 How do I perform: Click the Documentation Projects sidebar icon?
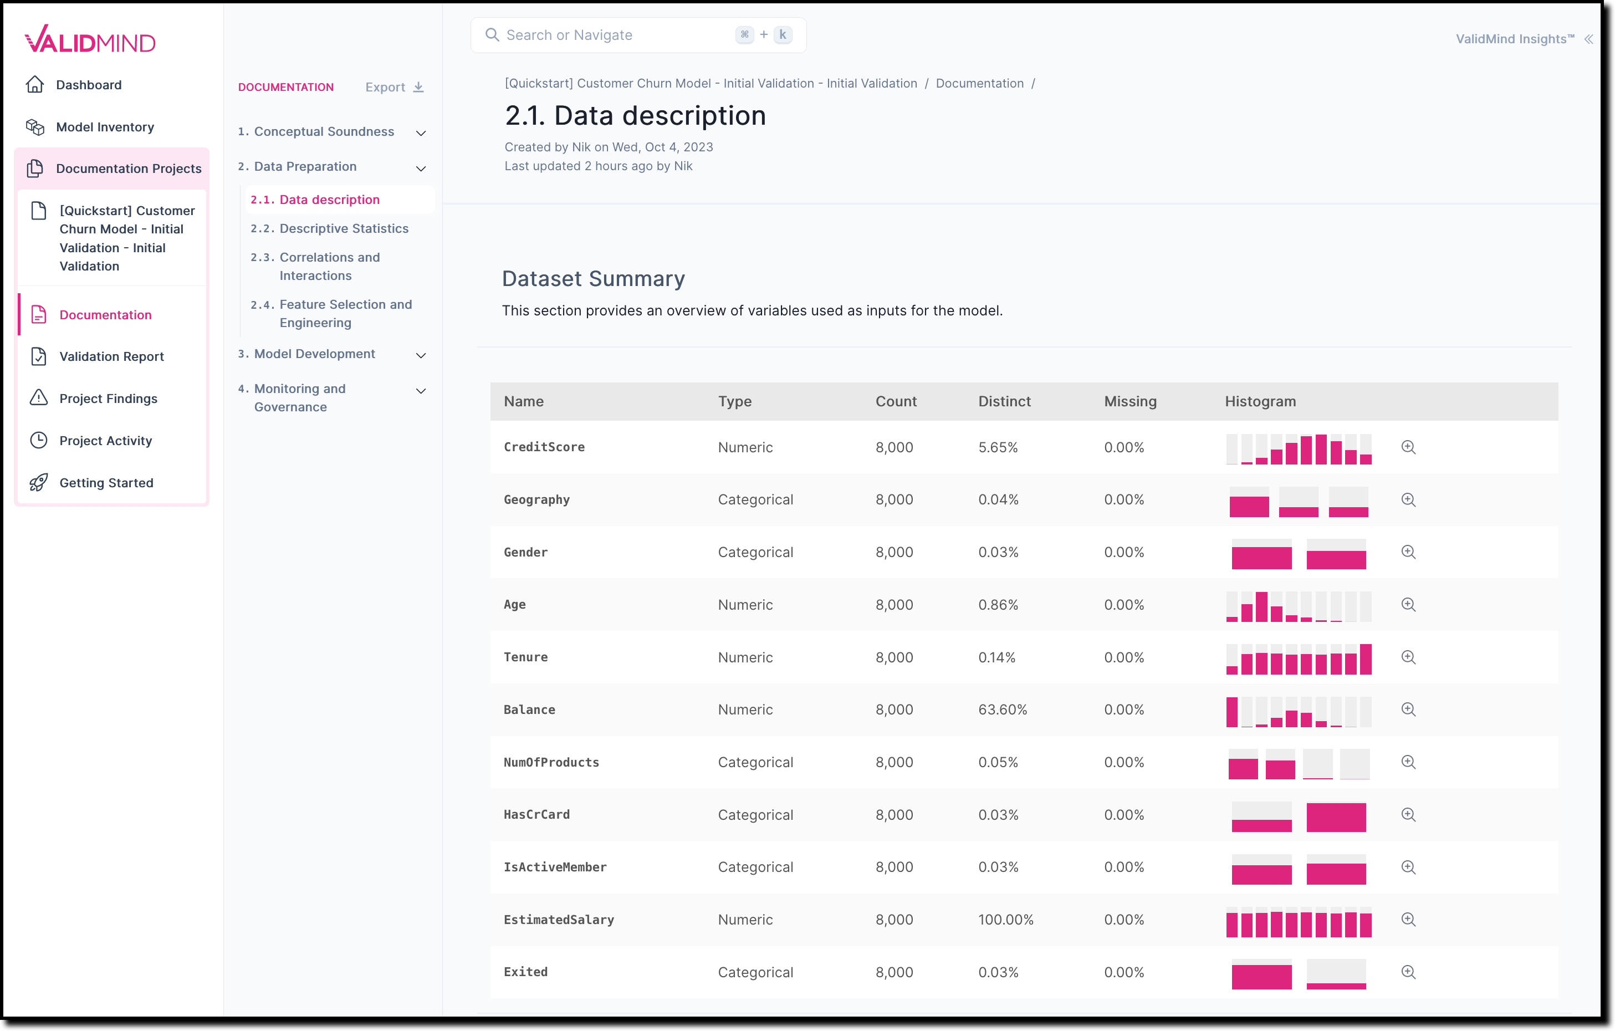coord(37,169)
